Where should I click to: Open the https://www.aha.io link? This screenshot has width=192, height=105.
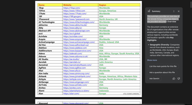pyautogui.click(x=72, y=71)
